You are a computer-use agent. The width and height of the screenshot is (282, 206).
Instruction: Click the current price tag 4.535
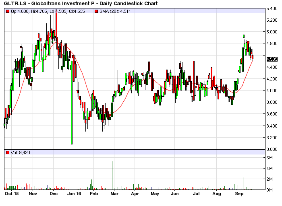pyautogui.click(x=272, y=59)
